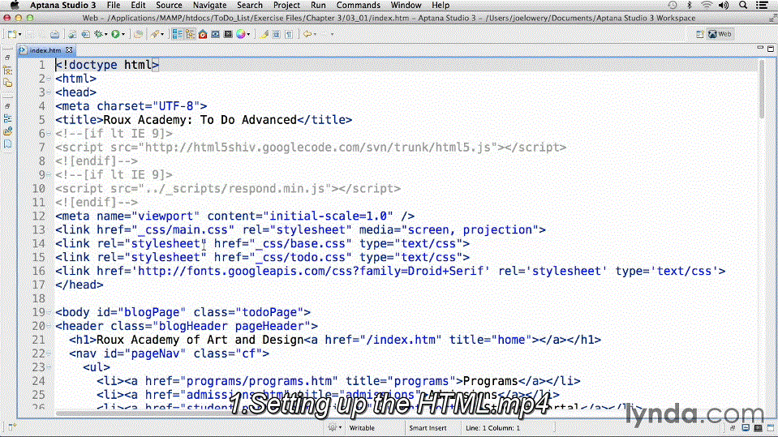Click the yellow highlighter mark occurrences icon

pos(264,34)
